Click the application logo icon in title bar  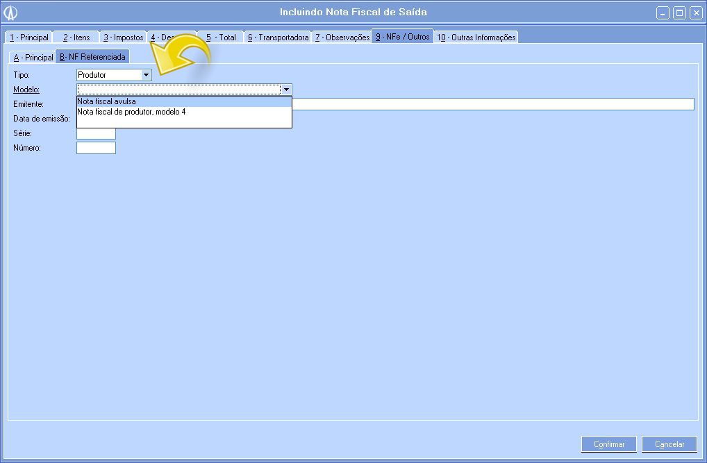[x=11, y=12]
